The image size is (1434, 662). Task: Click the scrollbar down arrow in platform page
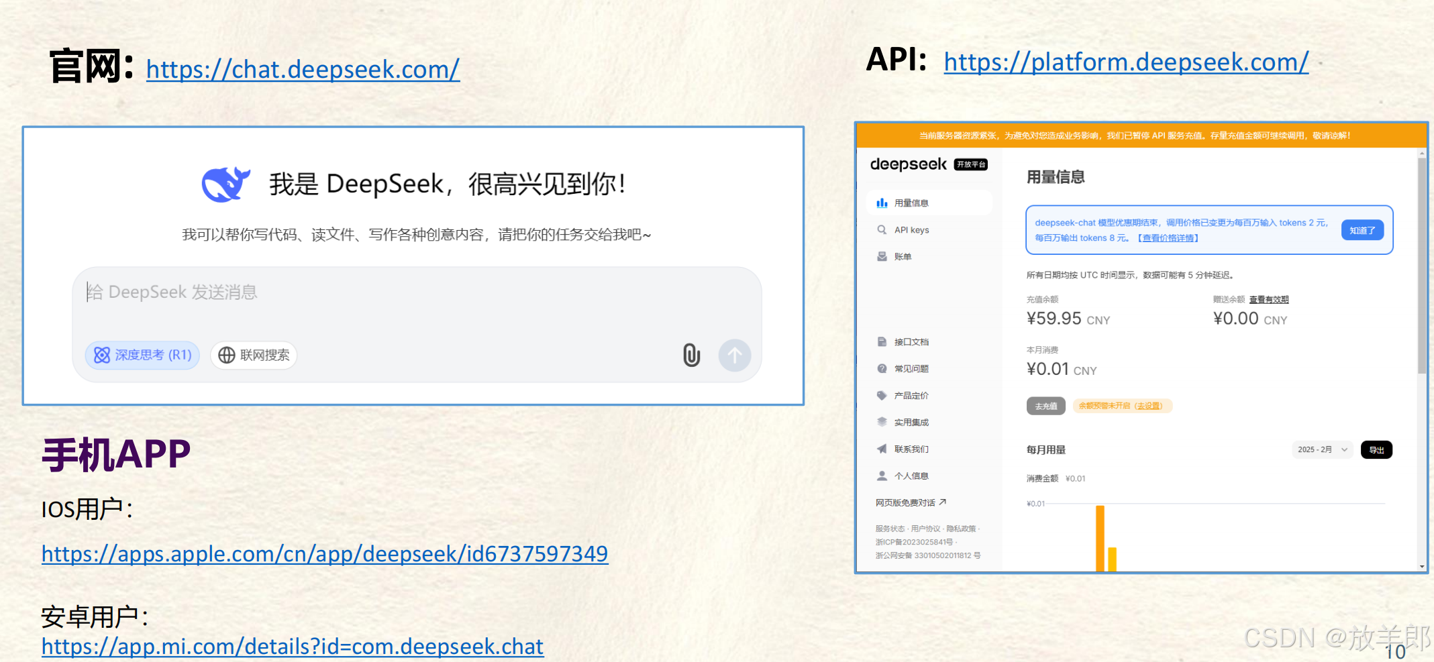[x=1422, y=567]
